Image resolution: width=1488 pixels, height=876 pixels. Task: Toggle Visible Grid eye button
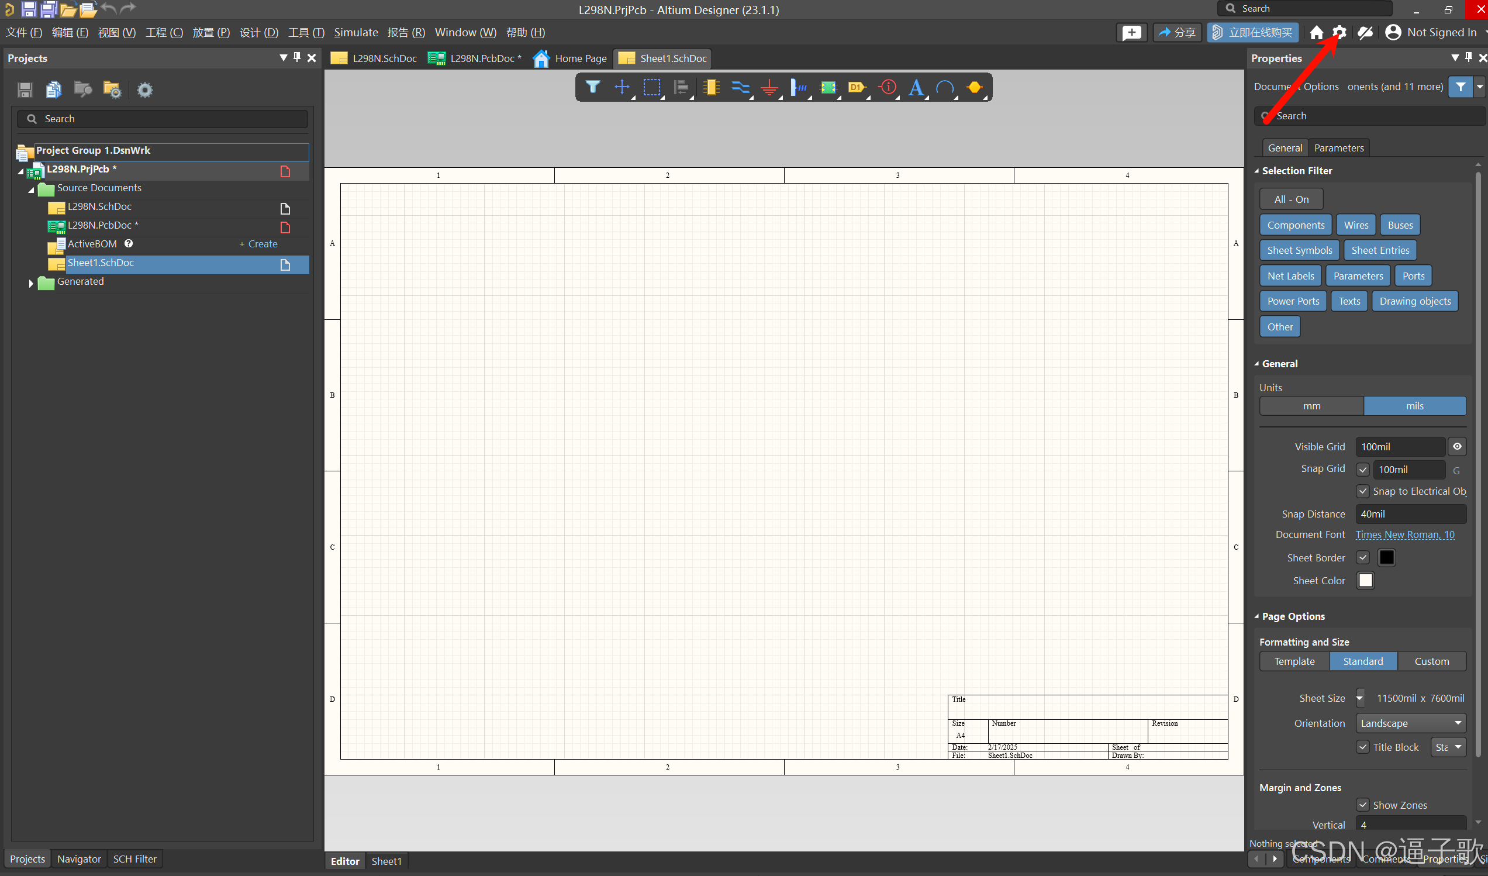[x=1457, y=447]
